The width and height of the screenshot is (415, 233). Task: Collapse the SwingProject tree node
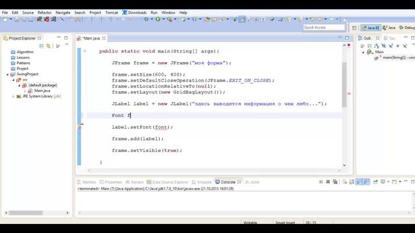pos(7,74)
